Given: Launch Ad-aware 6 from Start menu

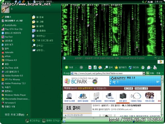Looking at the screenshot, I should [x=9, y=103].
